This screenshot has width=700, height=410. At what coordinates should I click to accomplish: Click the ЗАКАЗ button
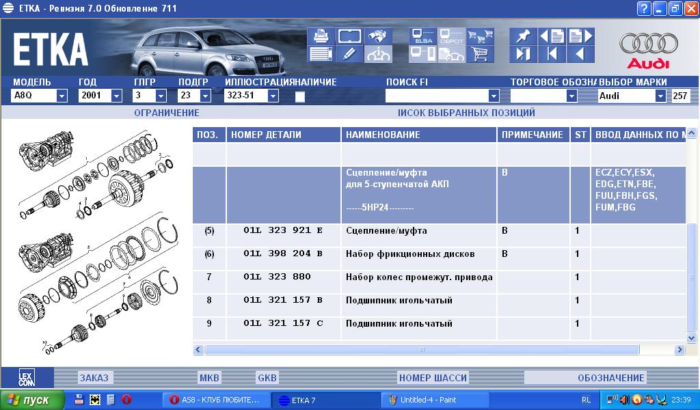pos(94,378)
